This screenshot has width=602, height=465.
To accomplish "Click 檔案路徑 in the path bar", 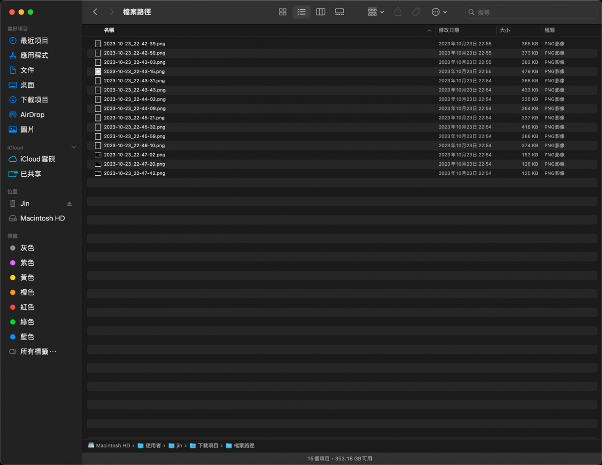I will [240, 445].
